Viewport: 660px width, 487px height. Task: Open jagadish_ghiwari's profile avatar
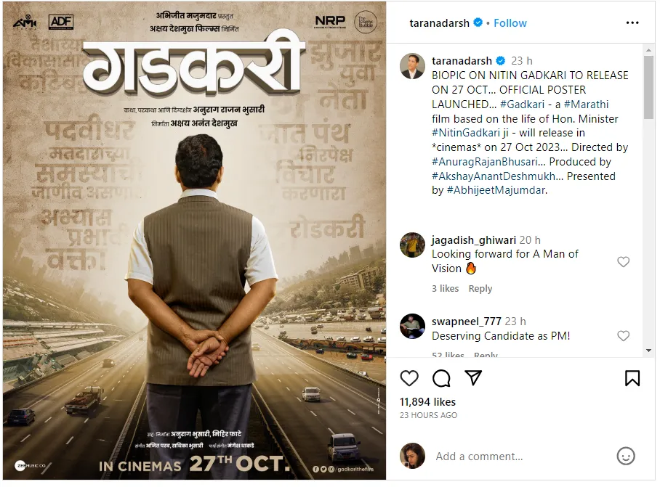412,245
